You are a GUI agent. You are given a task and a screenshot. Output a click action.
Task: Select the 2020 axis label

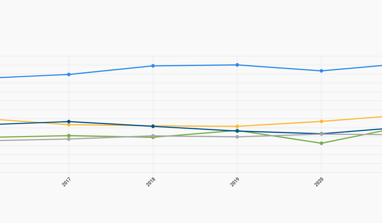coord(319,182)
